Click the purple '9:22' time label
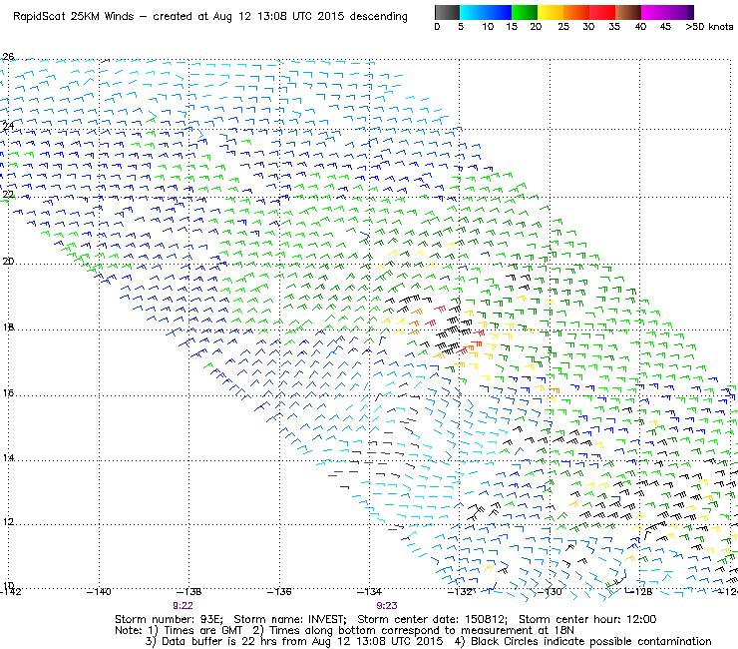 (184, 606)
